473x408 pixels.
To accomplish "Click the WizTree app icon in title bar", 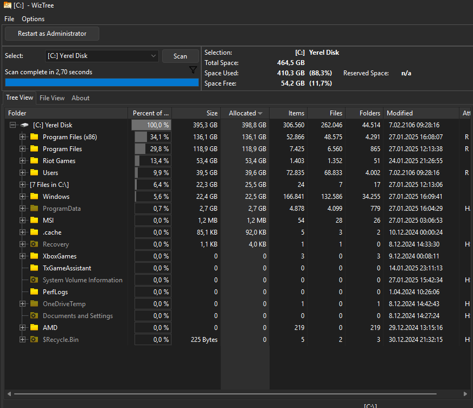I will tap(8, 5).
